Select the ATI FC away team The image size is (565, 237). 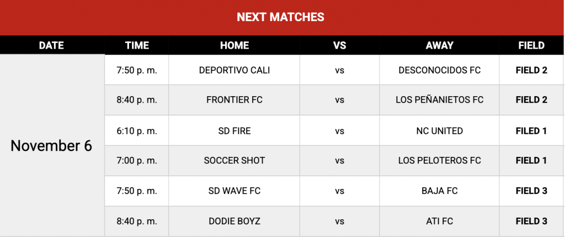click(x=439, y=221)
